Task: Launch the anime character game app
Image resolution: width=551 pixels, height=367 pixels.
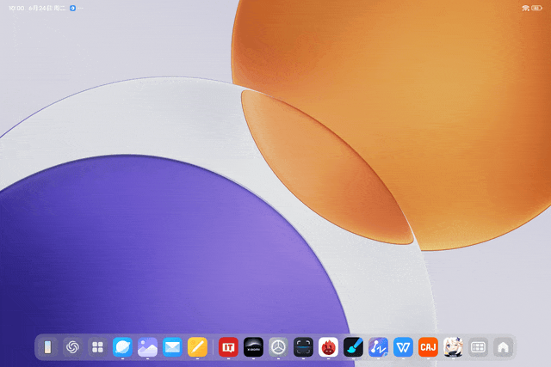Action: coord(453,347)
